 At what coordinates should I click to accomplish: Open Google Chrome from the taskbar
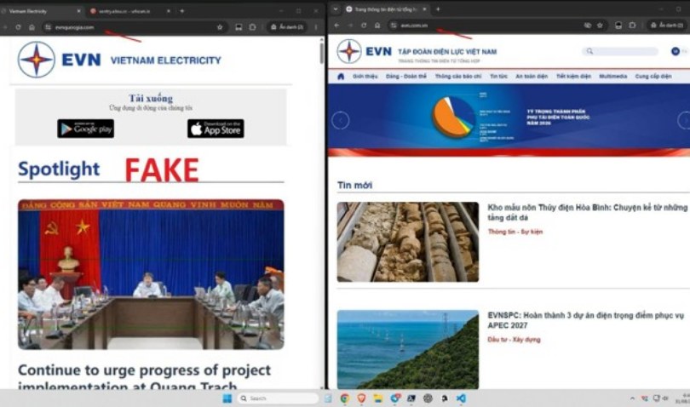344,398
